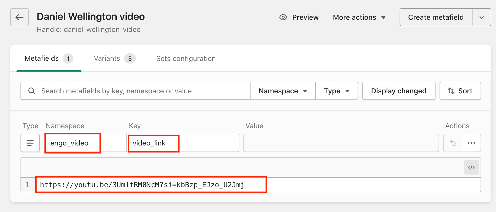This screenshot has height=212, width=496.
Task: Click line number 1 in editor gutter
Action: click(28, 185)
